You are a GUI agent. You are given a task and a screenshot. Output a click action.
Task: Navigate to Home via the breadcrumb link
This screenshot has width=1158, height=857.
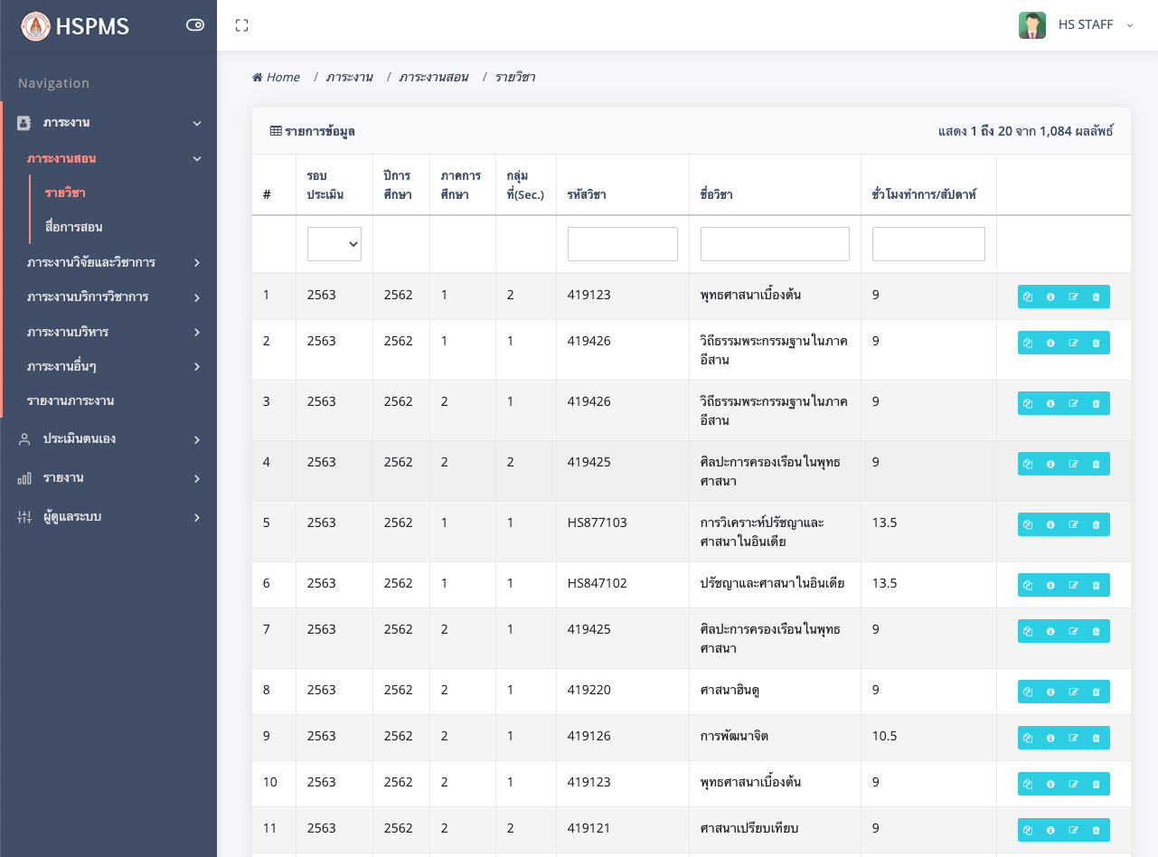coord(276,77)
